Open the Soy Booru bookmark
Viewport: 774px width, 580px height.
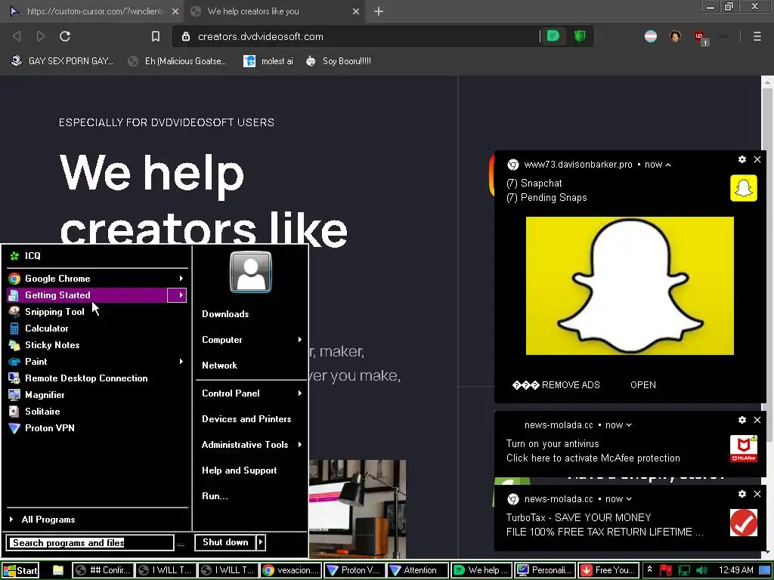[339, 61]
